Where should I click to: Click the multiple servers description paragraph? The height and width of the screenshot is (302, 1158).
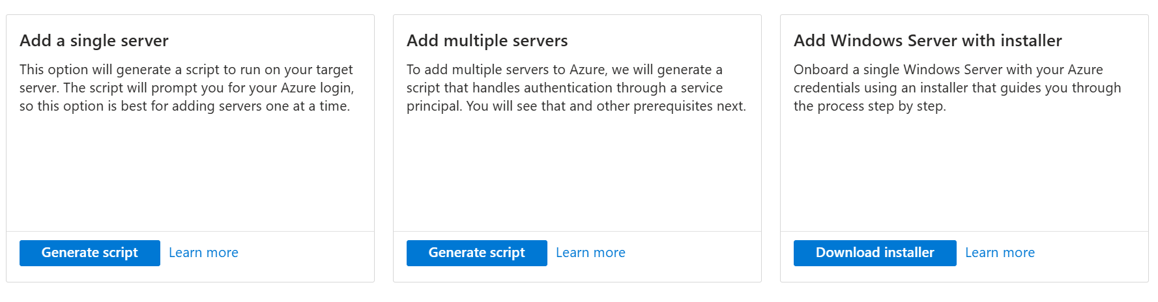576,88
